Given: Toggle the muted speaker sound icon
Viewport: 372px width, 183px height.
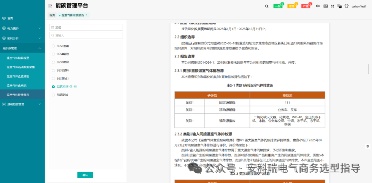Looking at the screenshot, I should (318, 6).
